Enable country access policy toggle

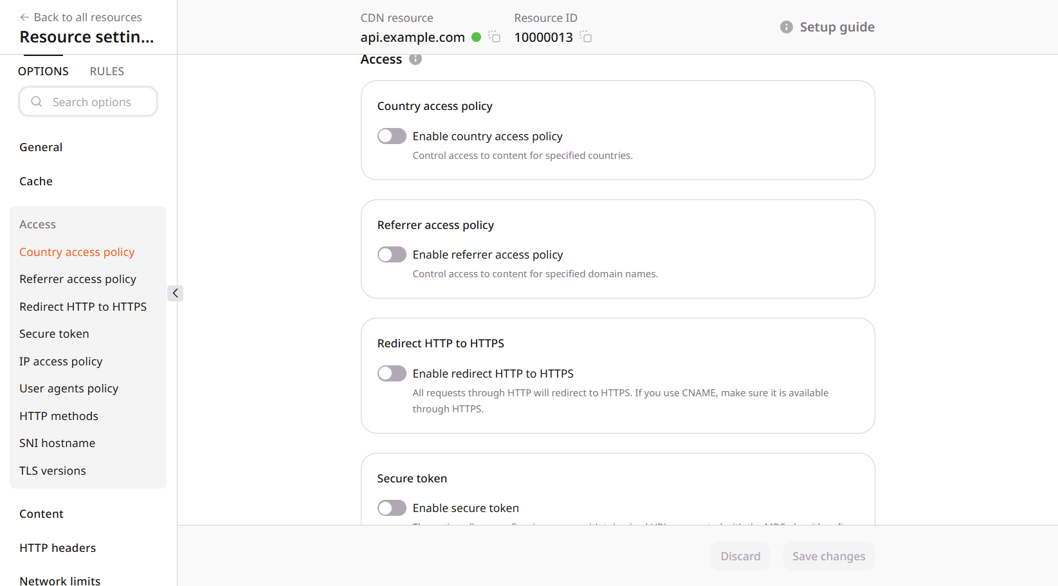392,136
